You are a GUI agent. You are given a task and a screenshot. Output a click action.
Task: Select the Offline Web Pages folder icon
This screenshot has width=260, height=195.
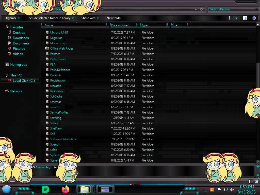47,48
